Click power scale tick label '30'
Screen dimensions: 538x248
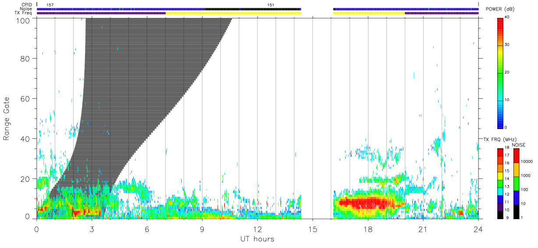pyautogui.click(x=508, y=45)
